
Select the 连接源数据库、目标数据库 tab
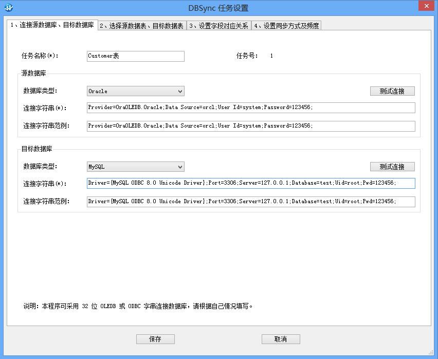50,24
